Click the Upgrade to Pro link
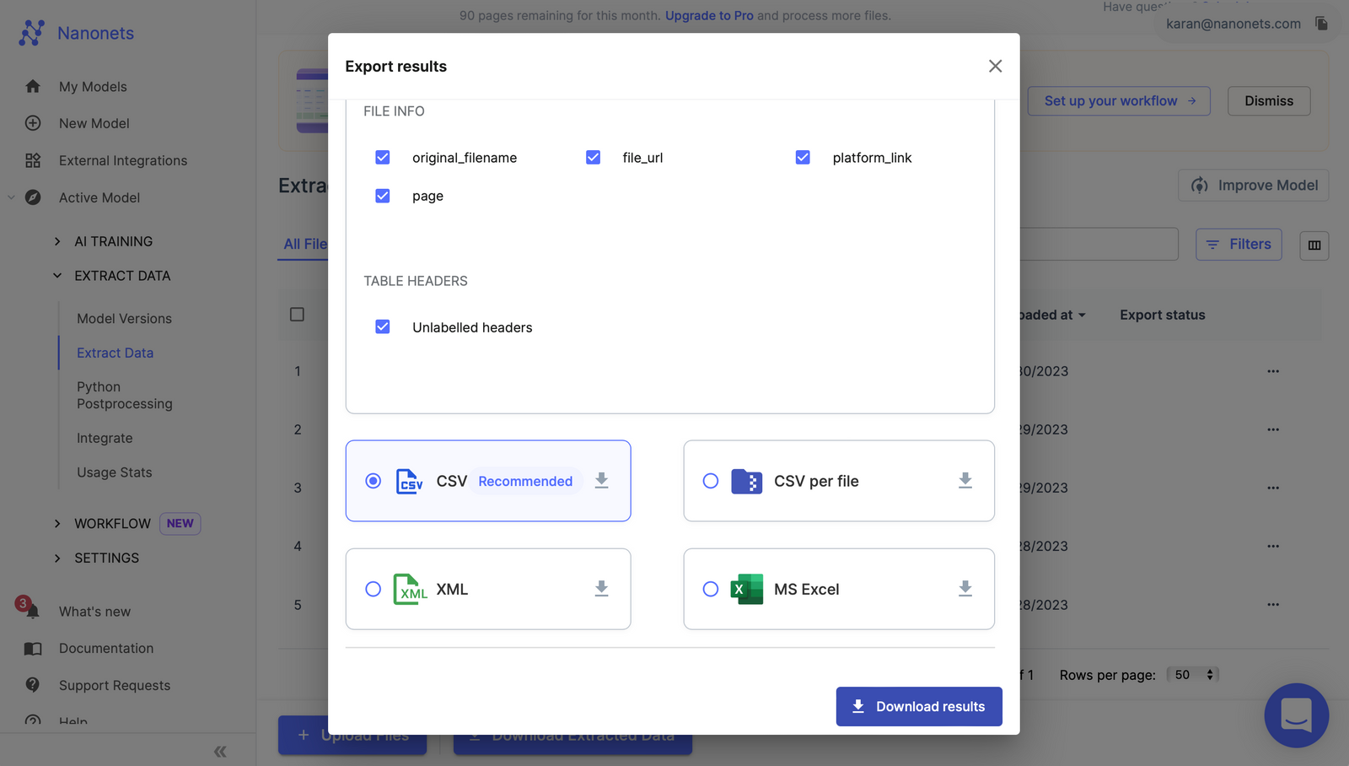This screenshot has width=1349, height=766. 708,15
